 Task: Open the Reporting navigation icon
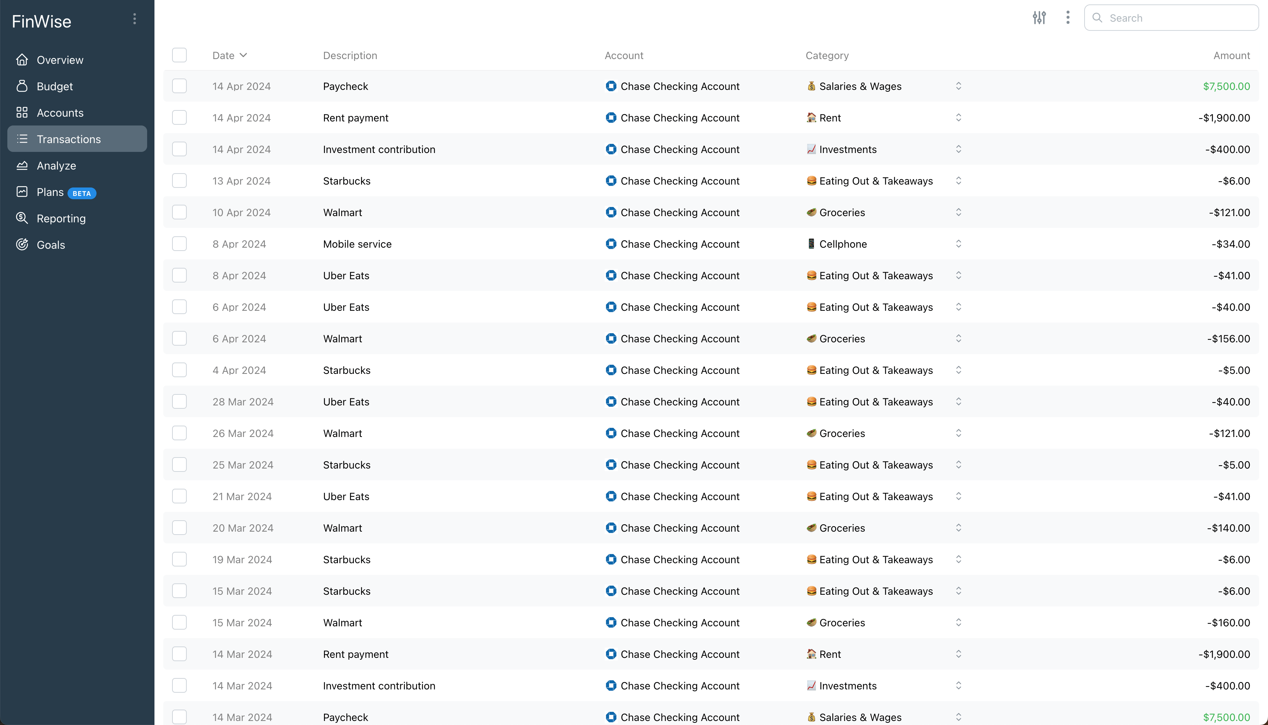23,218
